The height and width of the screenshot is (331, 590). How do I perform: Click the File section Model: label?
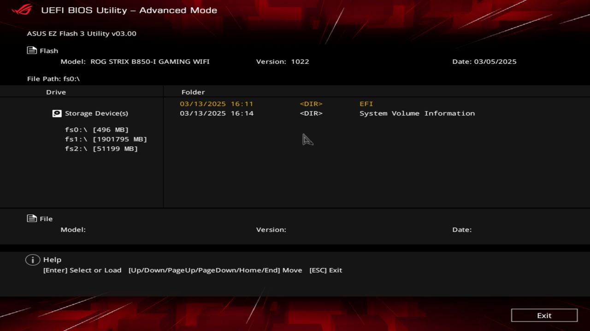(73, 229)
